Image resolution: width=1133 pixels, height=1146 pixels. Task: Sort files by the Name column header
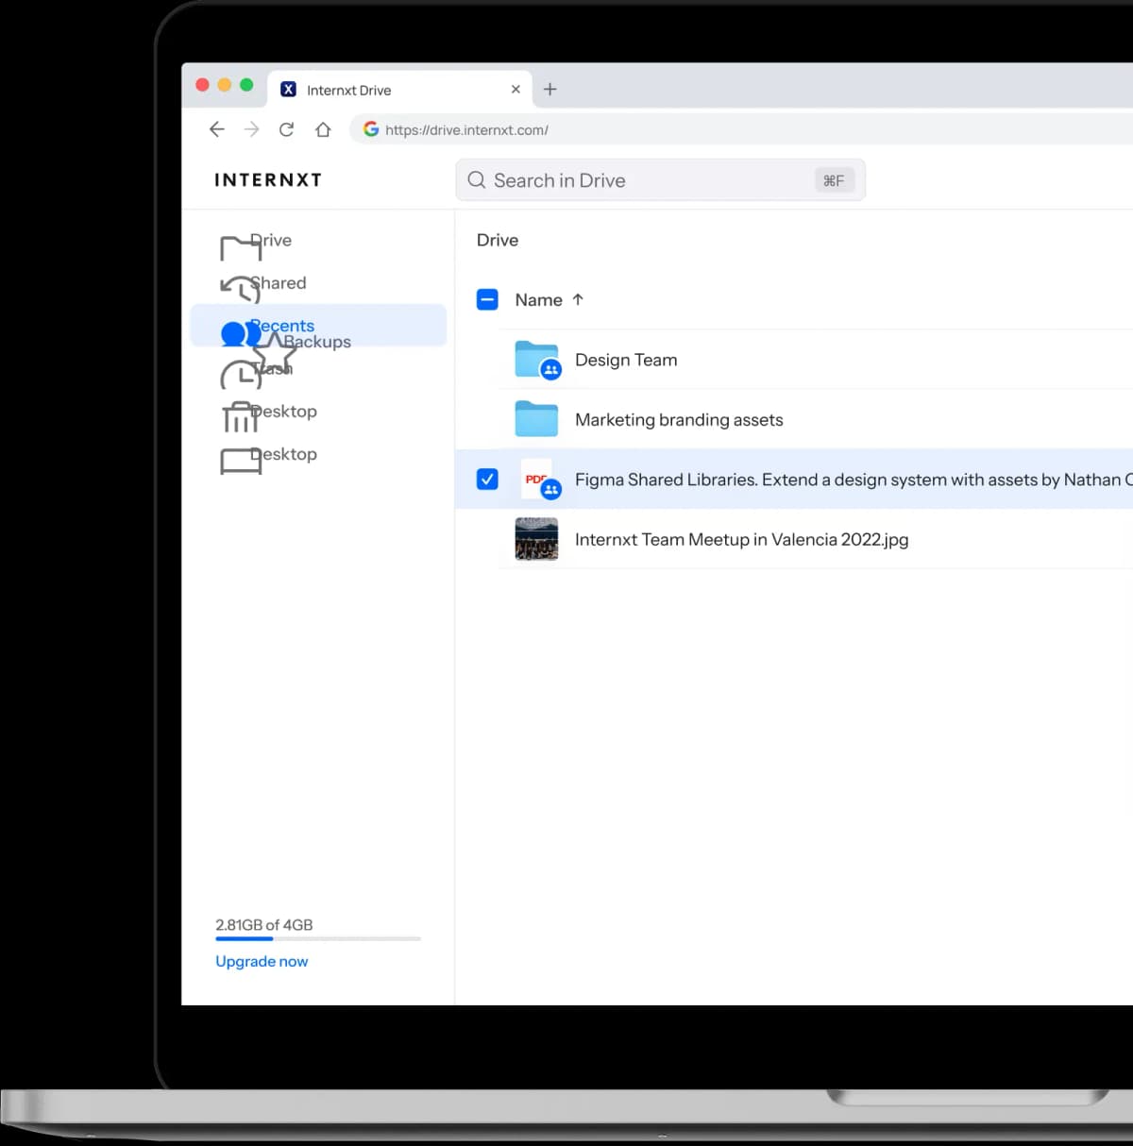click(x=538, y=299)
